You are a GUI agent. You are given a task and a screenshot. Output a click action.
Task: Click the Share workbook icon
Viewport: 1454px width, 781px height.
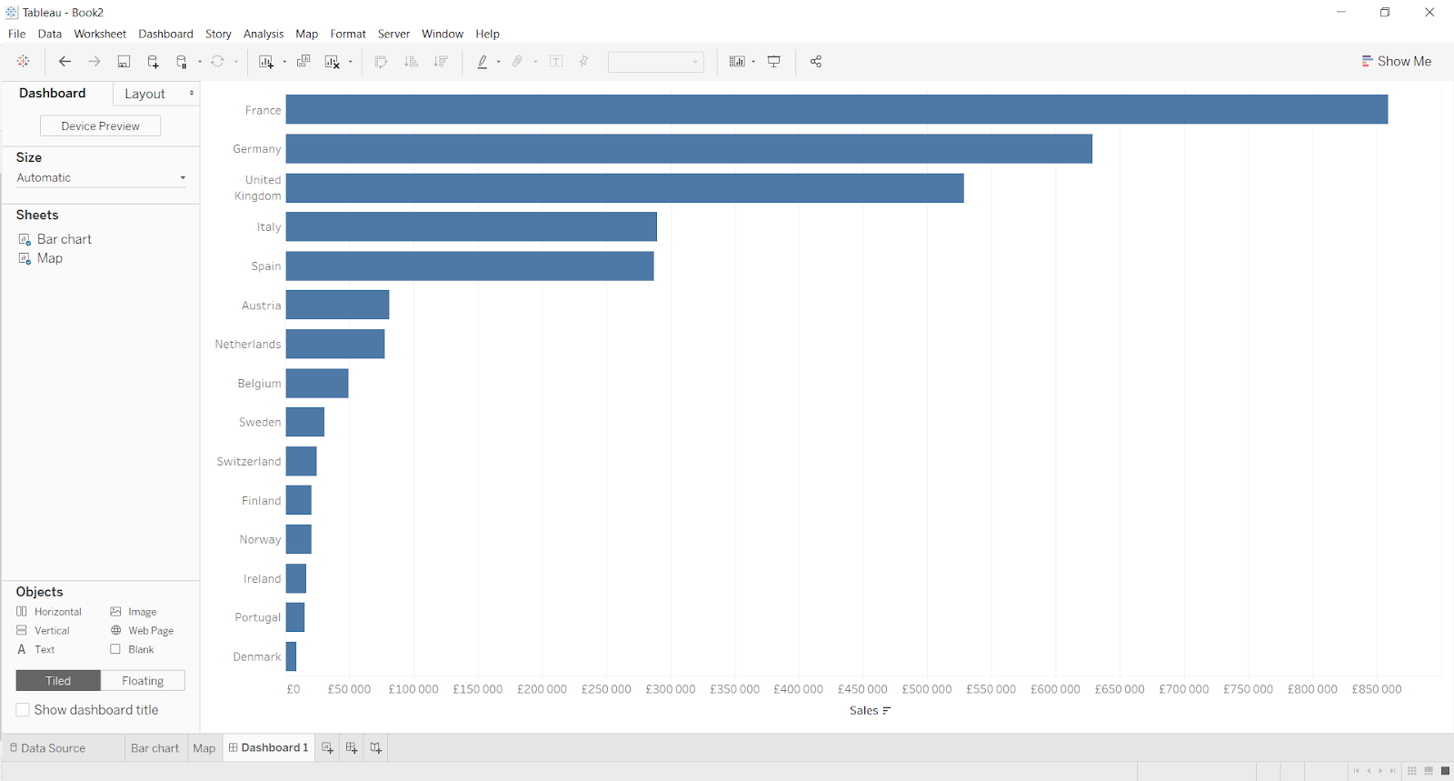coord(816,62)
